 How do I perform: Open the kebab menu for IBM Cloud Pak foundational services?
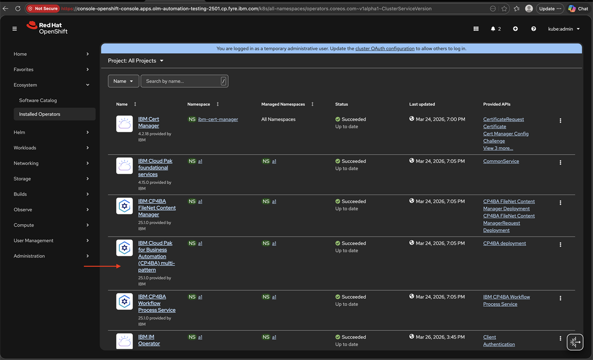[x=560, y=162]
